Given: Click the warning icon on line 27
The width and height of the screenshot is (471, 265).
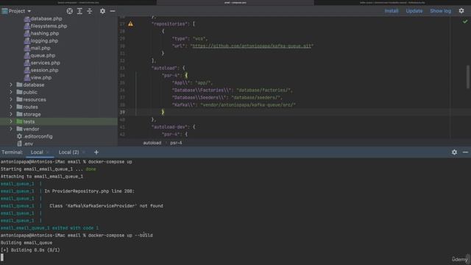Looking at the screenshot, I should tap(131, 24).
